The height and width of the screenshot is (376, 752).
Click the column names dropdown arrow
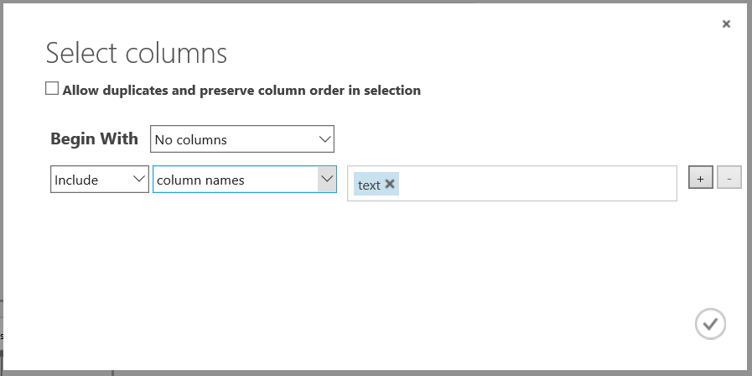pos(326,180)
